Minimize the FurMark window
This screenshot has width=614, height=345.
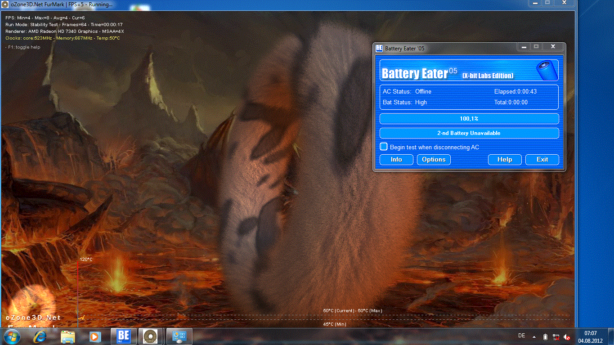click(x=534, y=3)
